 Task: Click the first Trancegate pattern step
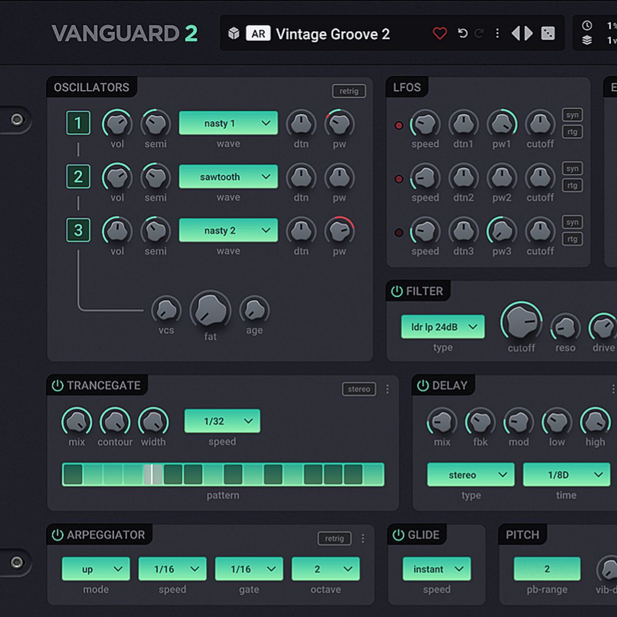click(73, 474)
